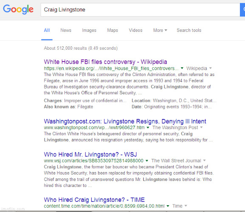Click the blue search button
The image size is (245, 212).
(x=242, y=10)
